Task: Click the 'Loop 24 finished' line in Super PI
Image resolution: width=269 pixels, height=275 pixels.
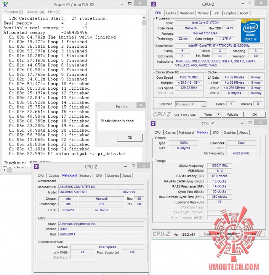Action: 49,149
